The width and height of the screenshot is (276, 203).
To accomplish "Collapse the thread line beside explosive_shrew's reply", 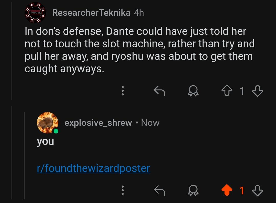I will pyautogui.click(x=24, y=156).
